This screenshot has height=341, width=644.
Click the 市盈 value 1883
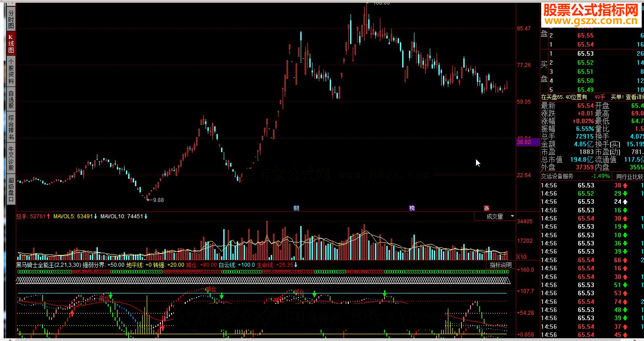click(586, 152)
